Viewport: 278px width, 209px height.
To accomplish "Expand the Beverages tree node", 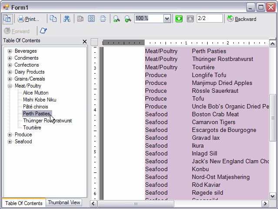I will coord(10,51).
